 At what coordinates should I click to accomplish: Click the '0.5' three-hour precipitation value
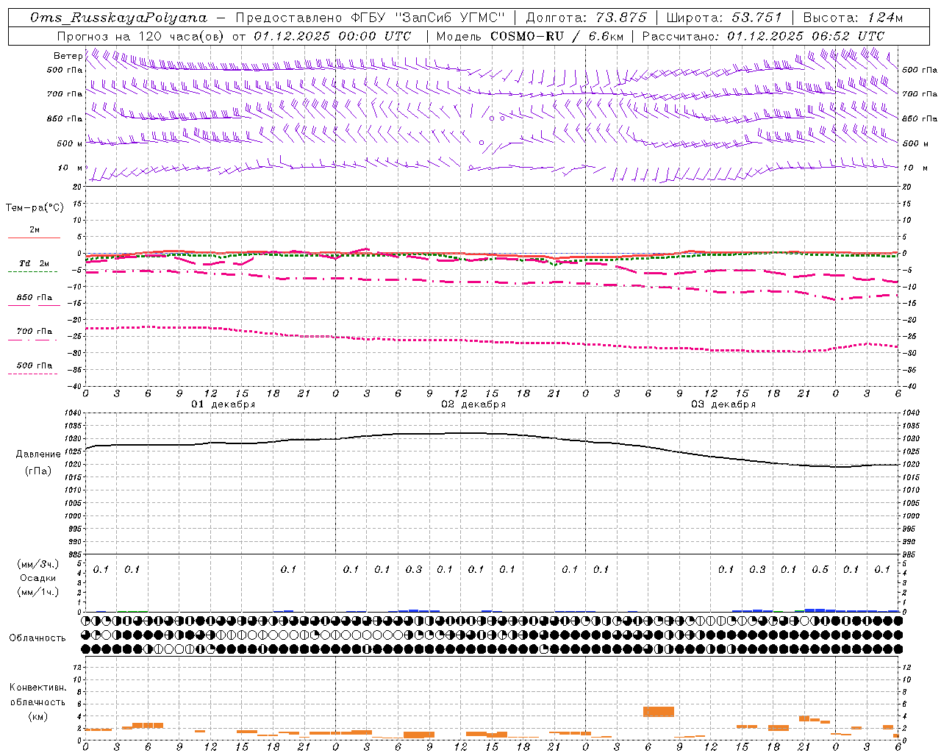click(820, 569)
